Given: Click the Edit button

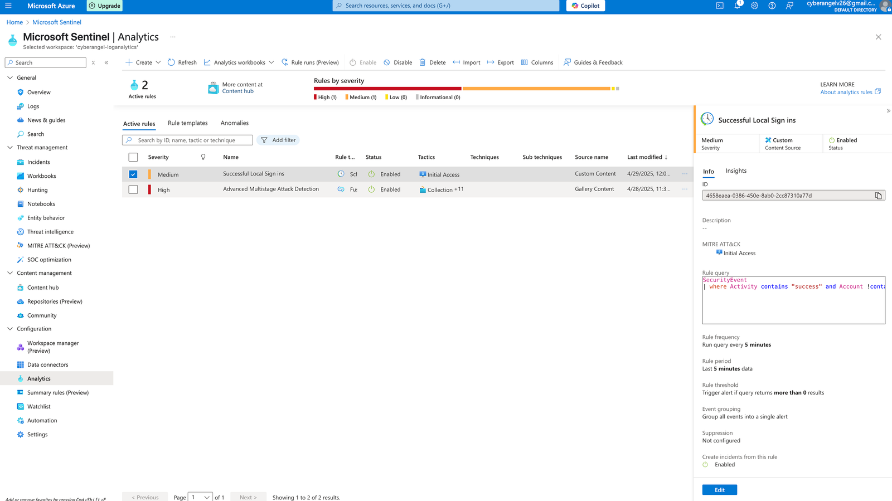Looking at the screenshot, I should [x=720, y=490].
